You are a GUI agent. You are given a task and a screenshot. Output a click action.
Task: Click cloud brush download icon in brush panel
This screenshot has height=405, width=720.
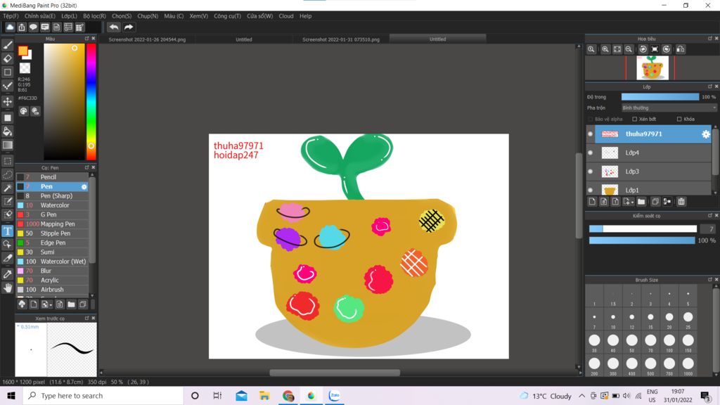click(22, 304)
